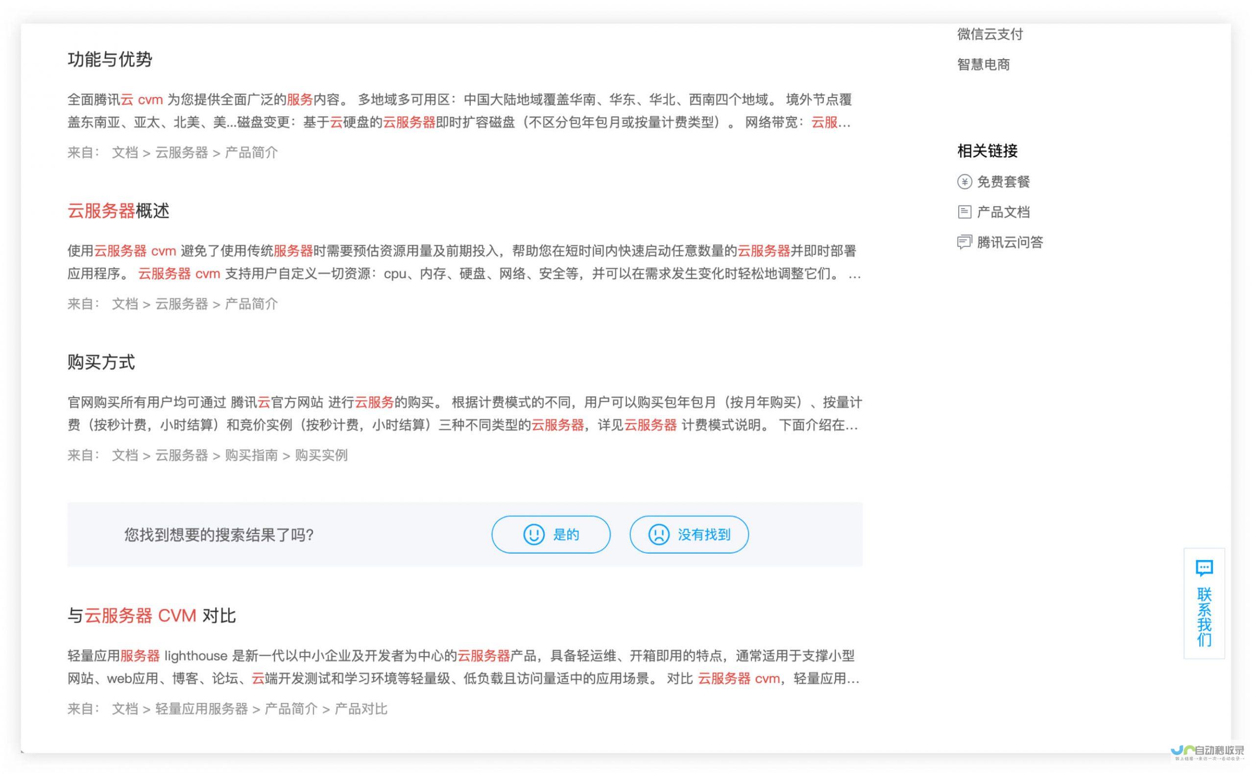Open the 联系我们 floating contact widget

click(x=1204, y=603)
